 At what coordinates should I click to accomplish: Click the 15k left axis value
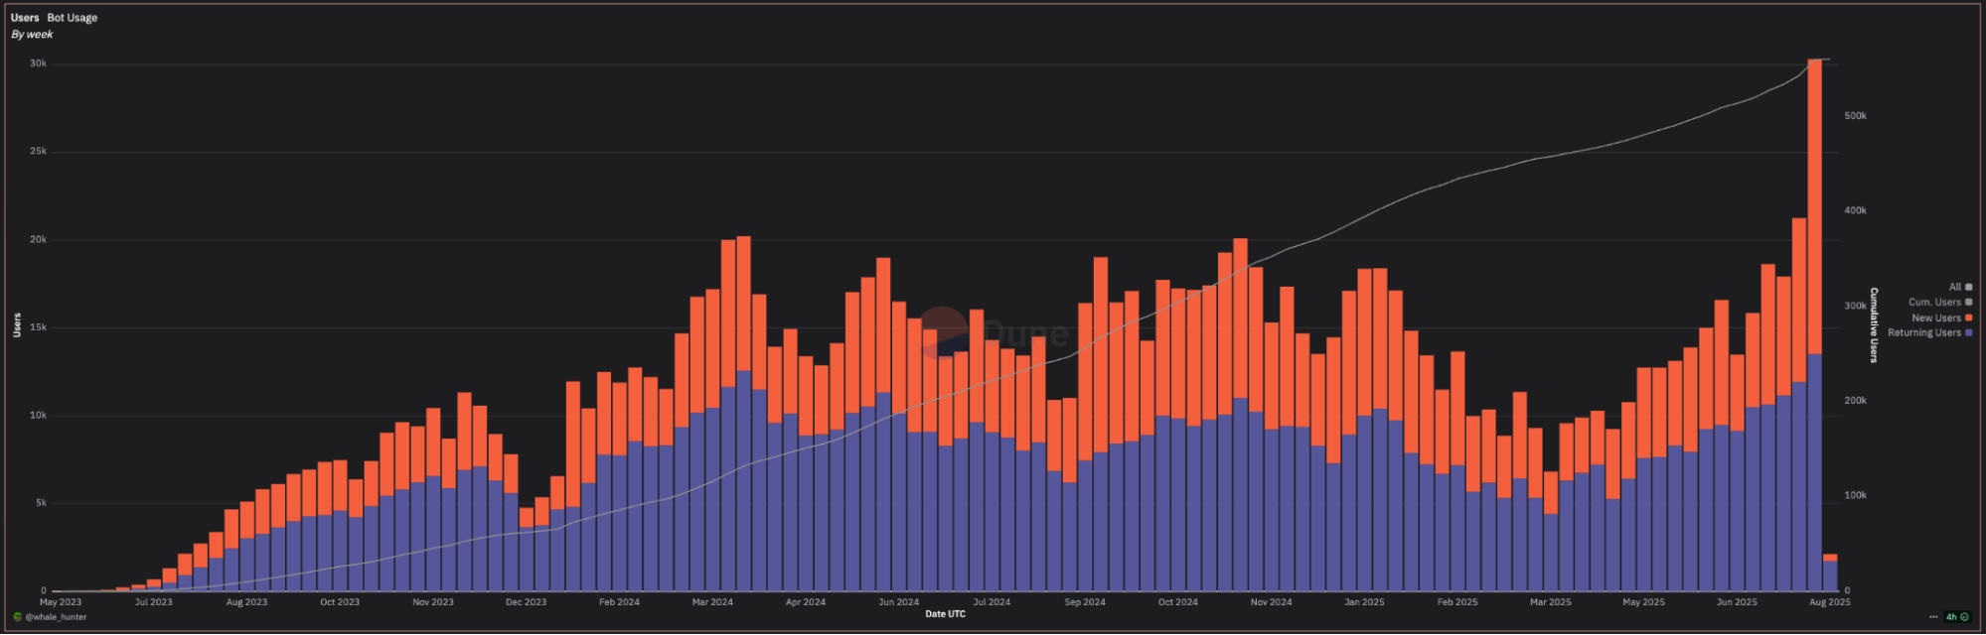(x=38, y=327)
